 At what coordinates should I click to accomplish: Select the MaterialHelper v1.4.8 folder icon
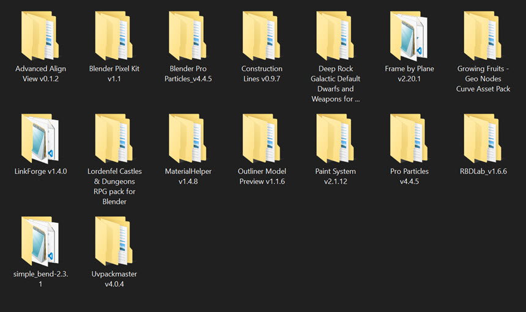188,138
